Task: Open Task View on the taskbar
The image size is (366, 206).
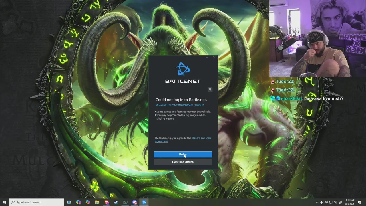Action: click(x=69, y=202)
